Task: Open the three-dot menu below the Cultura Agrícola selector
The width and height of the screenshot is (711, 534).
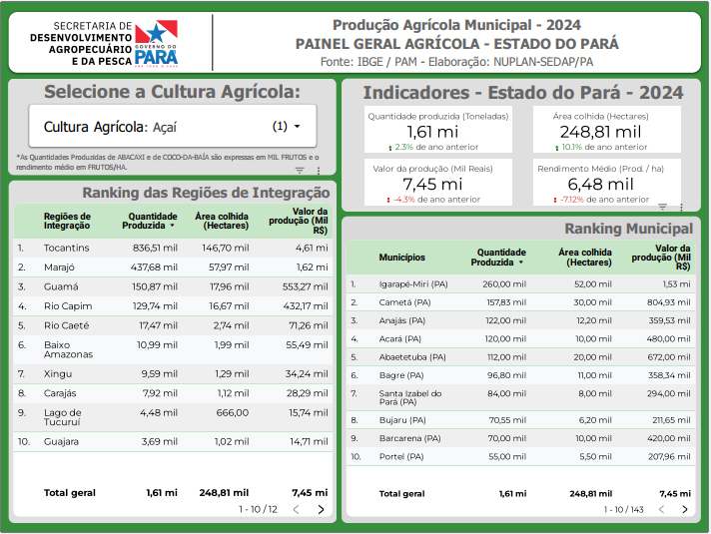Action: tap(319, 171)
